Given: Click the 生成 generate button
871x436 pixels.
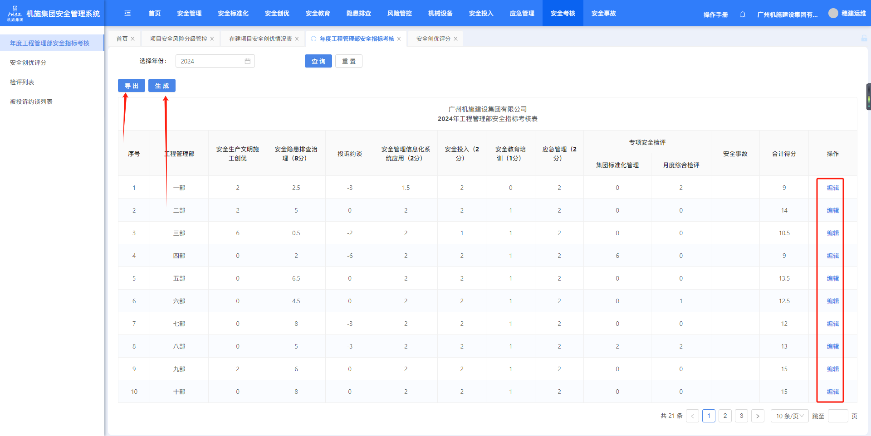Looking at the screenshot, I should pos(162,86).
